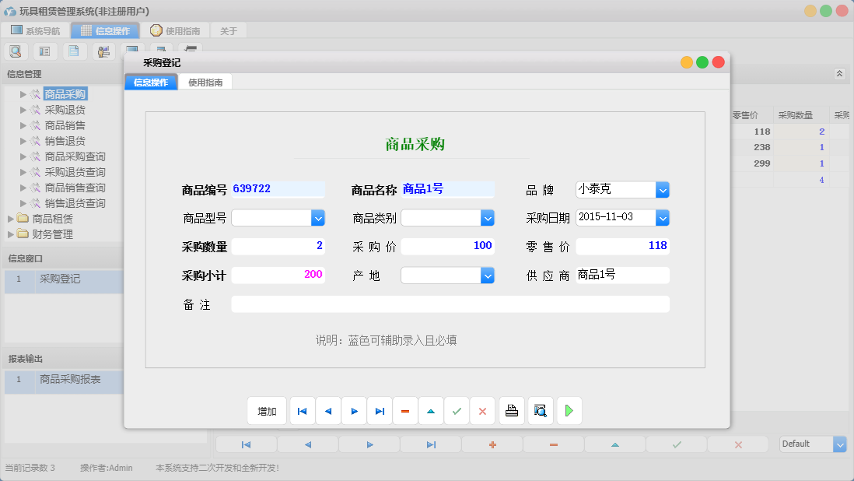854x481 pixels.
Task: Jump to the last record navigation icon
Action: 380,410
